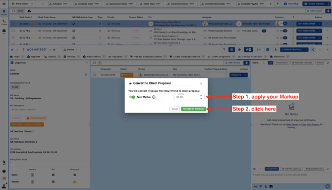Click PROCEED TO FORWARD button
This screenshot has height=190, width=332.
(193, 109)
